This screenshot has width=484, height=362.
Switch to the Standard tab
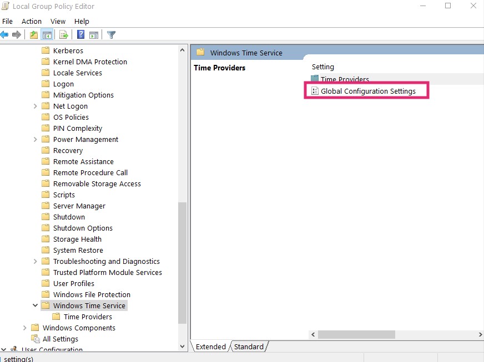coord(249,346)
